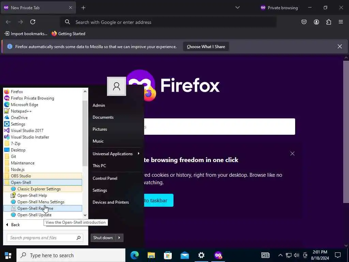
Task: Collapse the Open-Shell folder
Action: [43, 182]
